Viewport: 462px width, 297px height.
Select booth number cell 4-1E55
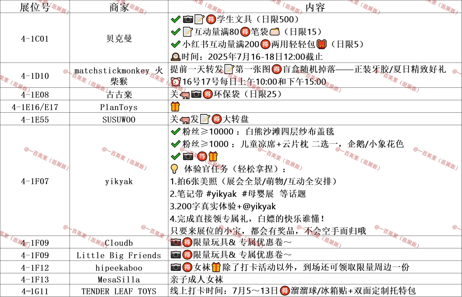coord(35,119)
